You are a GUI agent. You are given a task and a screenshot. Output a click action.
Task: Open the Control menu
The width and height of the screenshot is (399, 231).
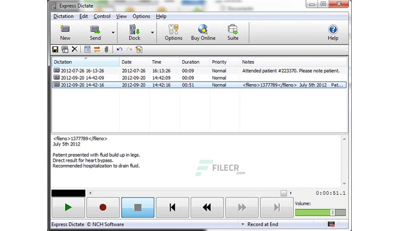[x=102, y=16]
